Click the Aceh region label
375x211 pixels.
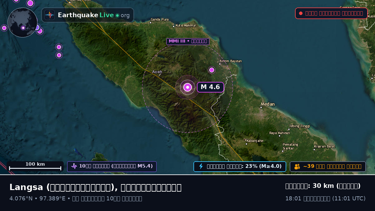(x=157, y=72)
